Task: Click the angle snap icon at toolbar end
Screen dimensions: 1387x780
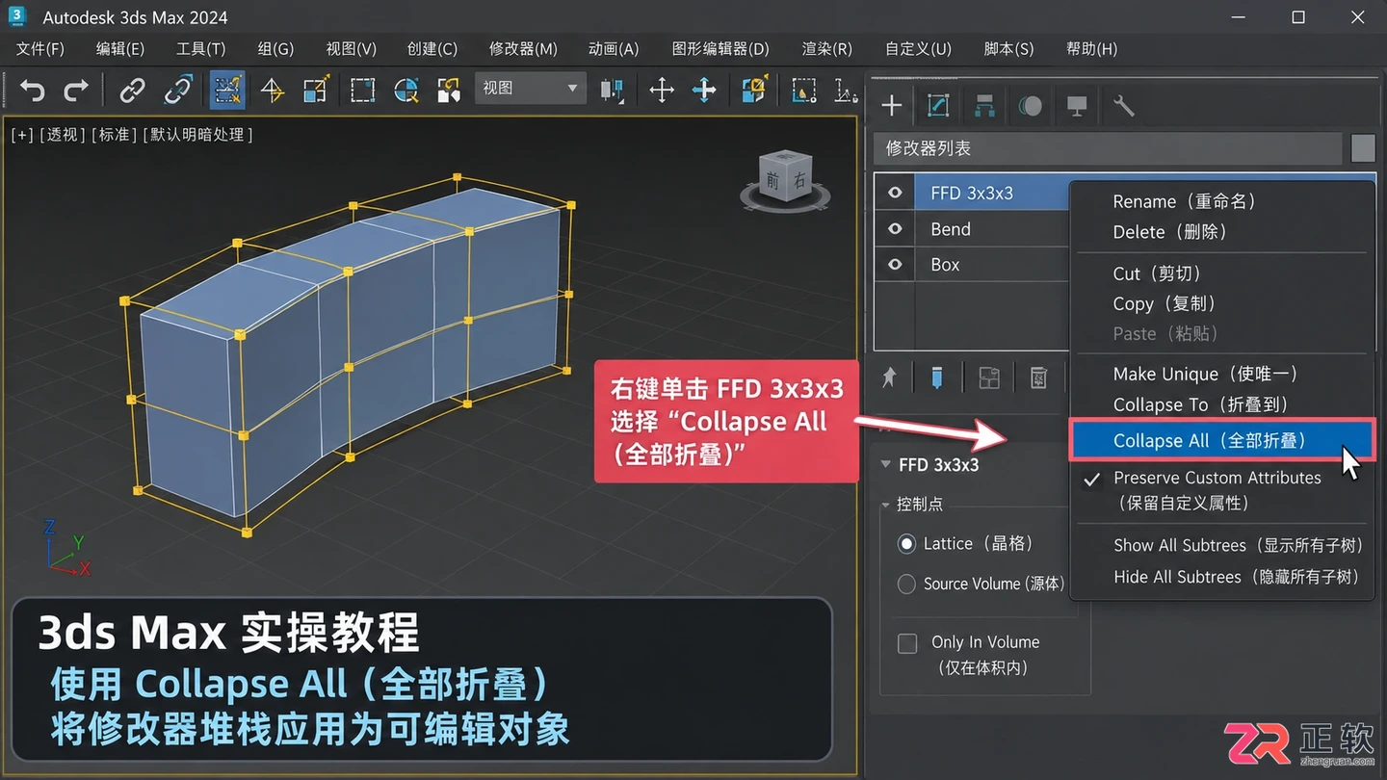Action: (x=846, y=91)
